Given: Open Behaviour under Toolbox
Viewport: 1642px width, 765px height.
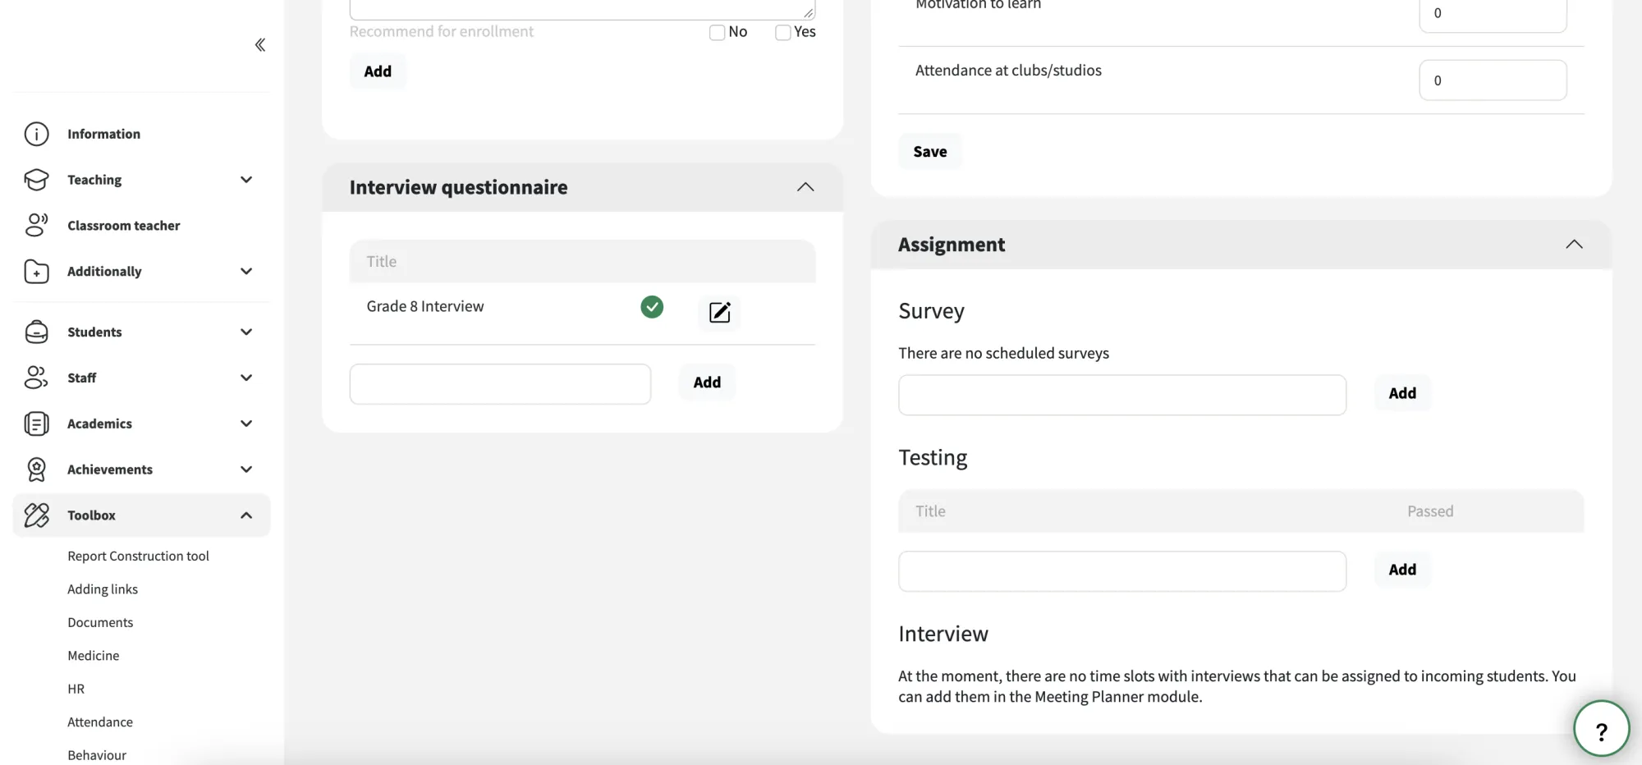Looking at the screenshot, I should pyautogui.click(x=97, y=755).
